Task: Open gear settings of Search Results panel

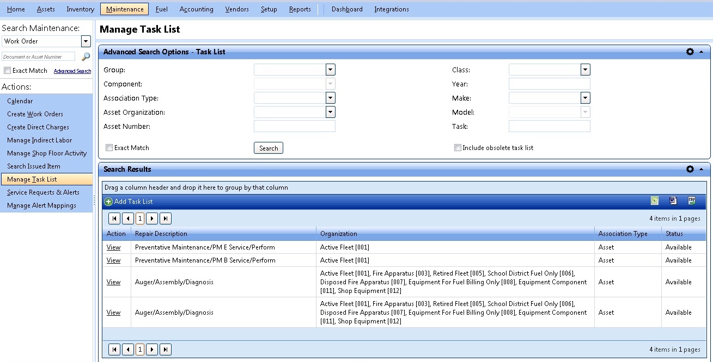Action: [690, 169]
